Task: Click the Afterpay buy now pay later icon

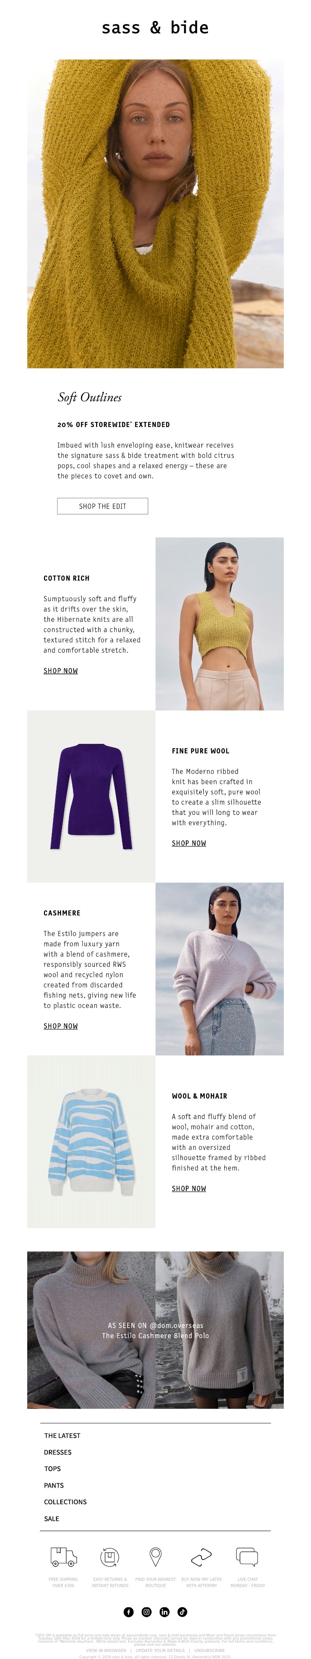Action: [x=201, y=1557]
